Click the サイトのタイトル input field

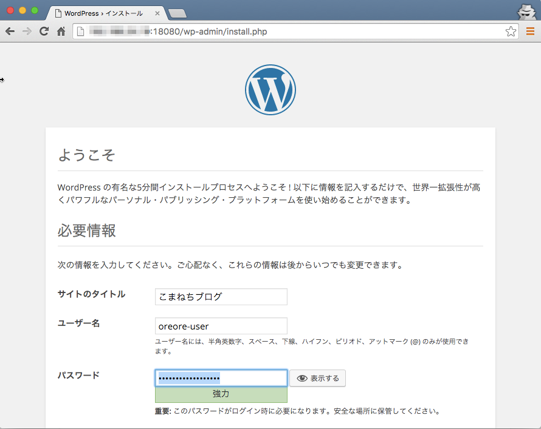[221, 297]
